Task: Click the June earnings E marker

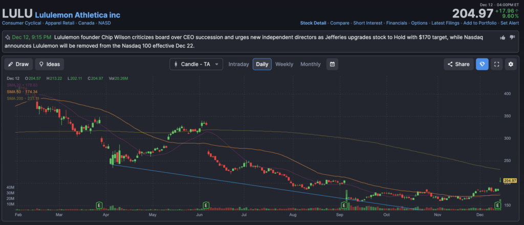Action: click(206, 206)
